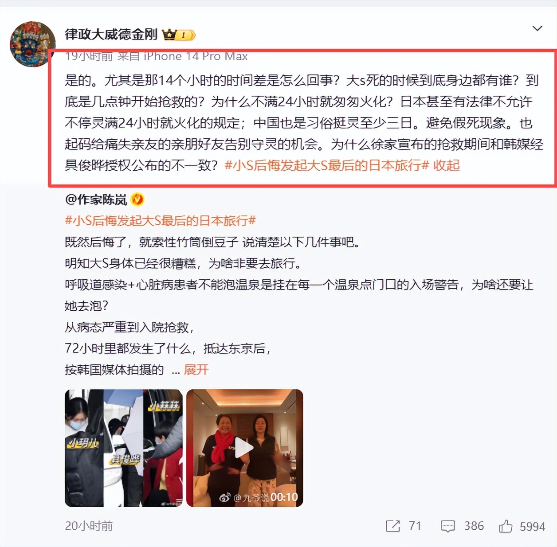Image resolution: width=557 pixels, height=547 pixels.
Task: Click the 386 comments count
Action: pyautogui.click(x=474, y=526)
